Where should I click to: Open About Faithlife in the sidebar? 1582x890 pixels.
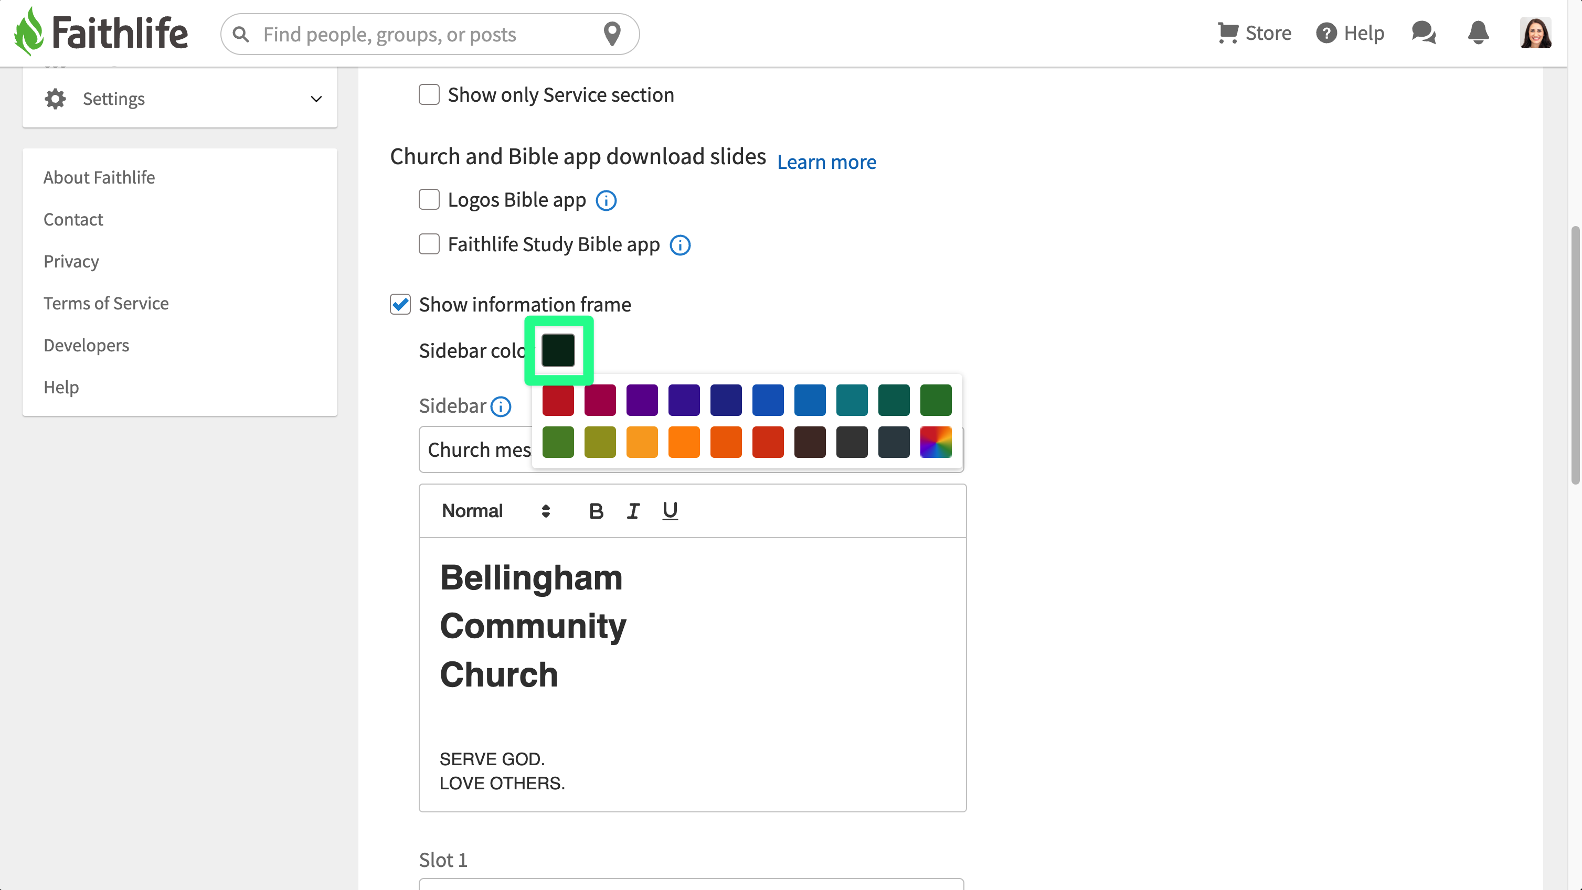pyautogui.click(x=99, y=177)
